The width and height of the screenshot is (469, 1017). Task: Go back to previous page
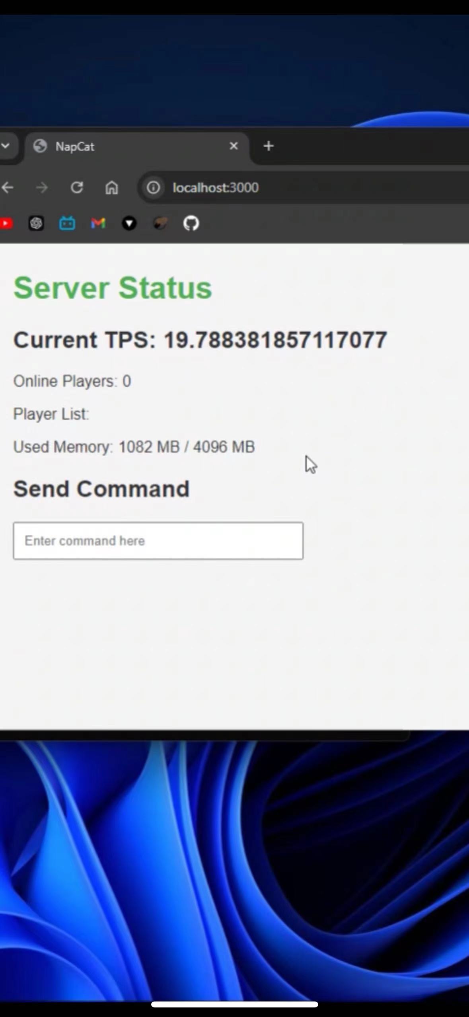[7, 187]
